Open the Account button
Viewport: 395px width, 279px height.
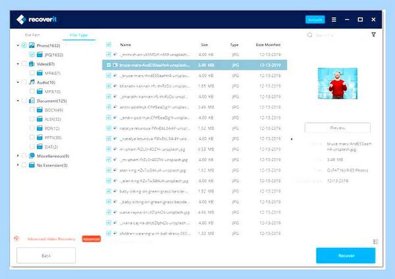315,19
